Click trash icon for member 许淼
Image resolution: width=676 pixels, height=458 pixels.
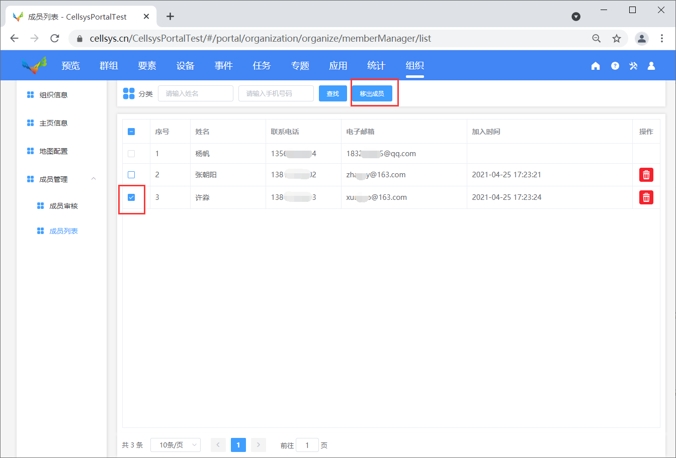click(646, 197)
